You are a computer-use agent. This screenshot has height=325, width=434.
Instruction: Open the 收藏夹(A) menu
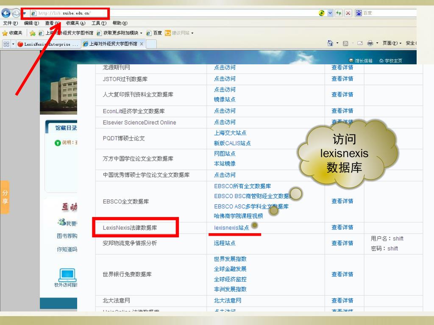pos(75,23)
